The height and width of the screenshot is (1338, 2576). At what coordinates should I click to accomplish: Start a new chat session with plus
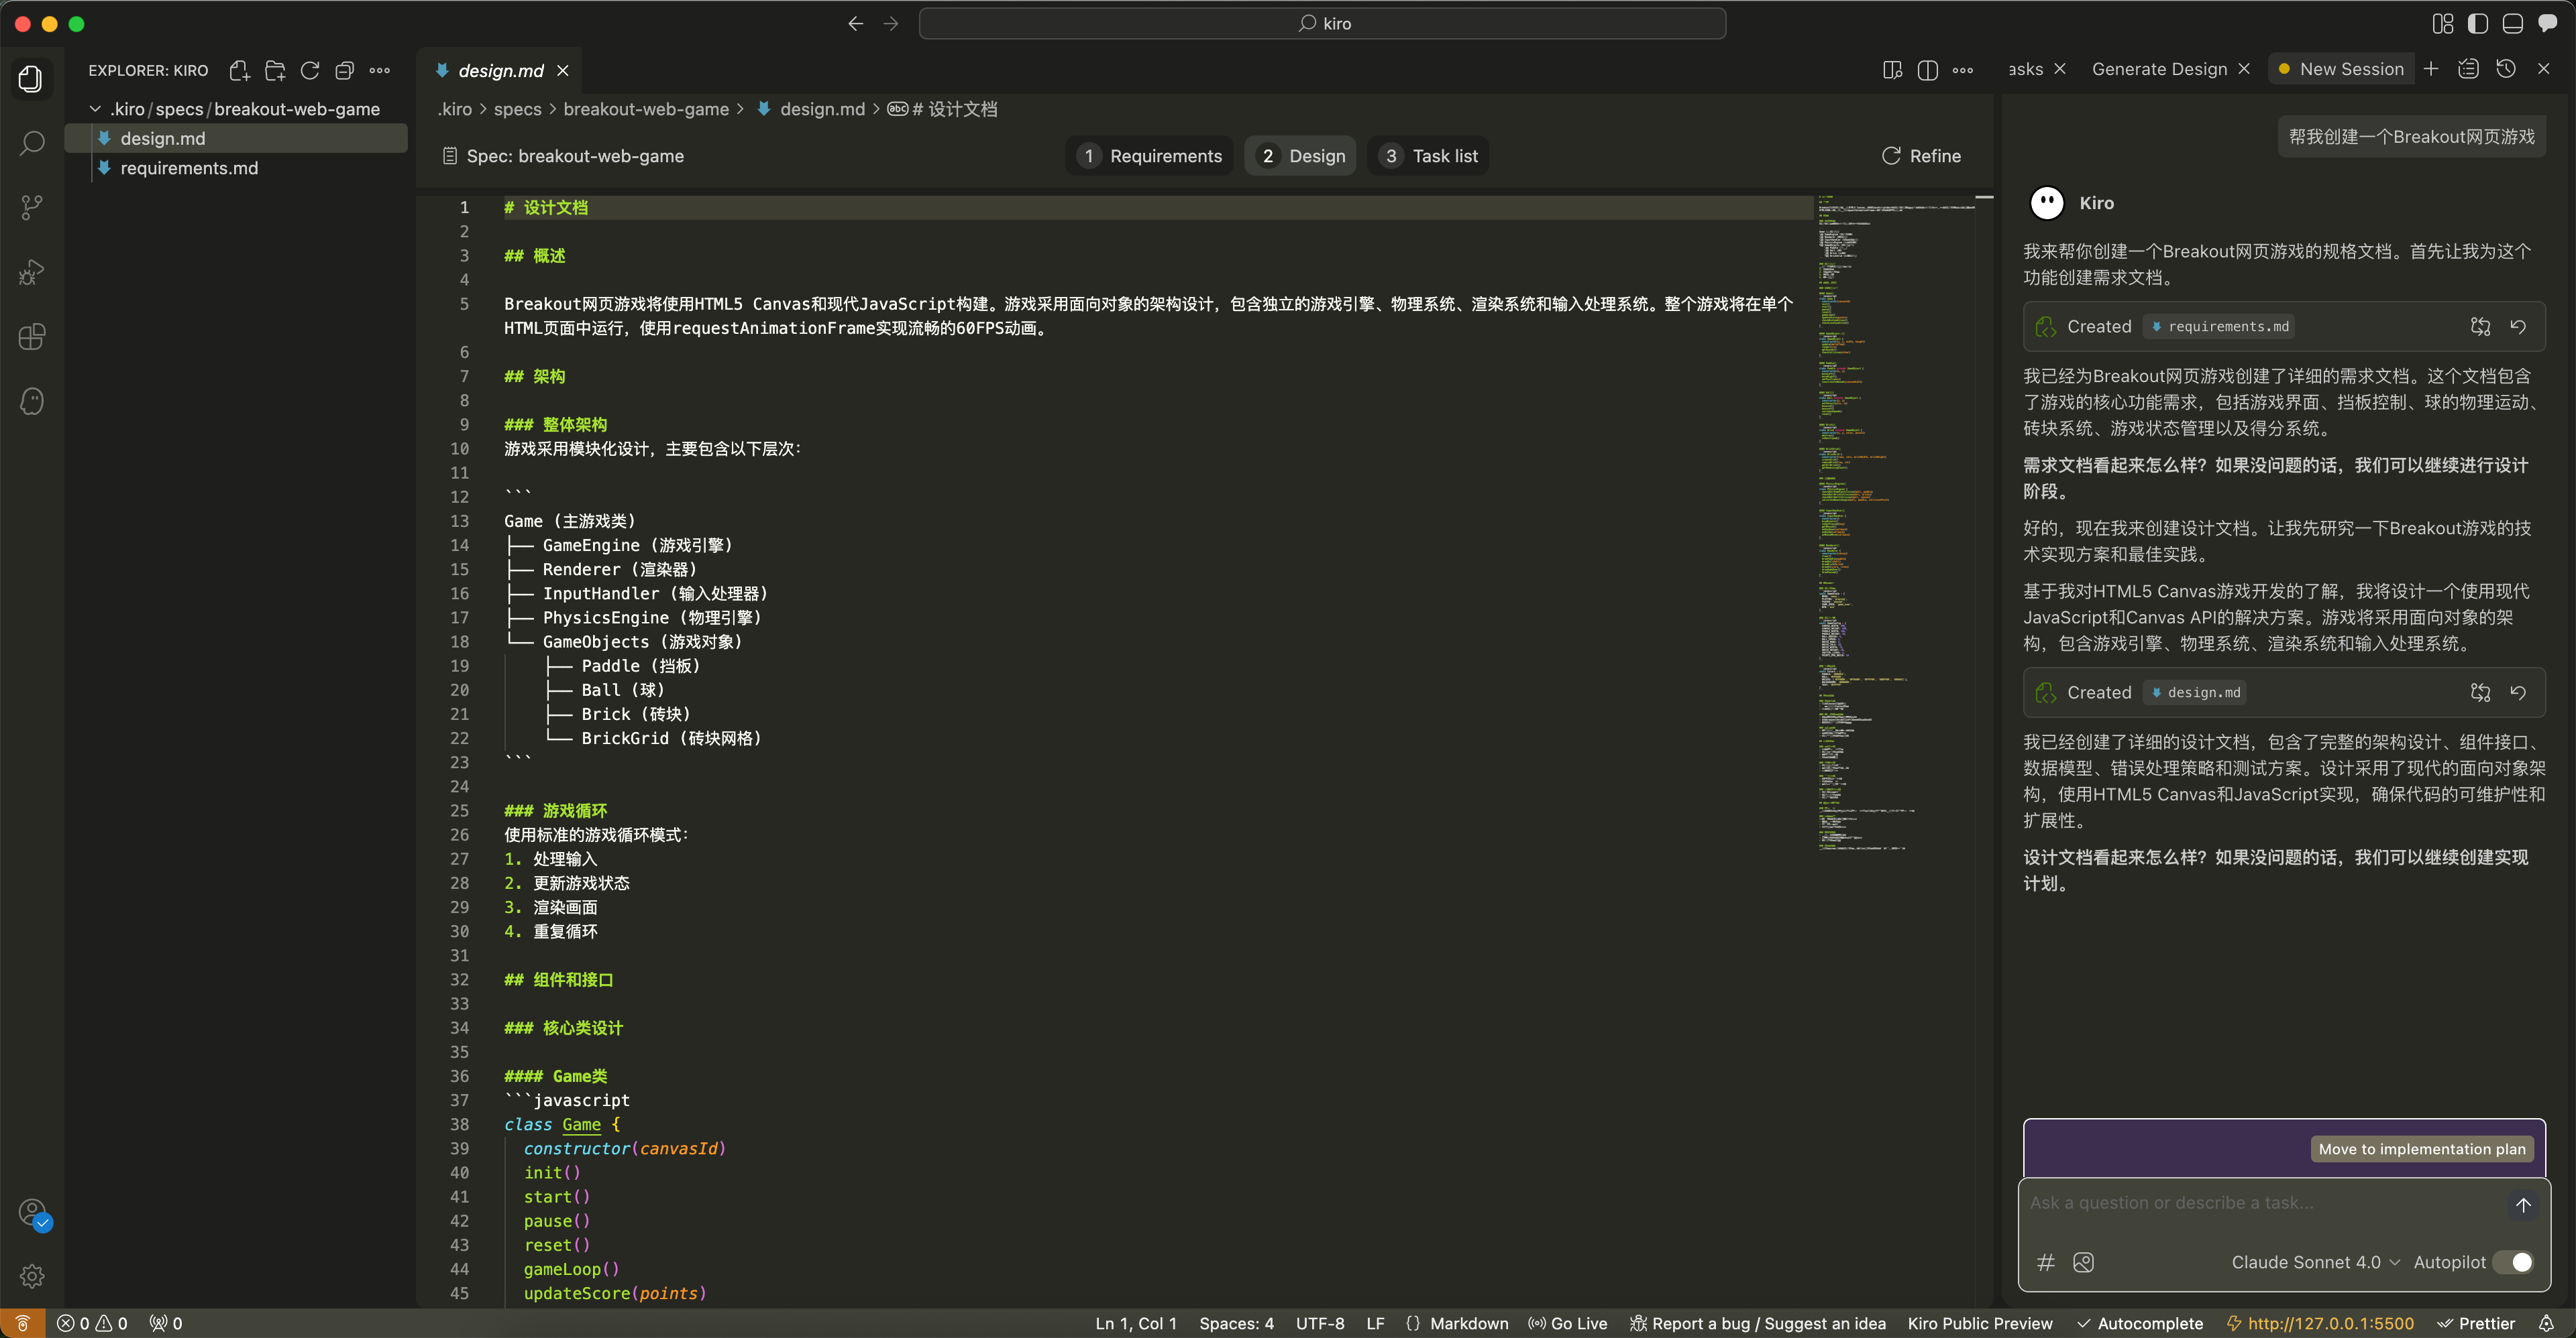[2431, 68]
